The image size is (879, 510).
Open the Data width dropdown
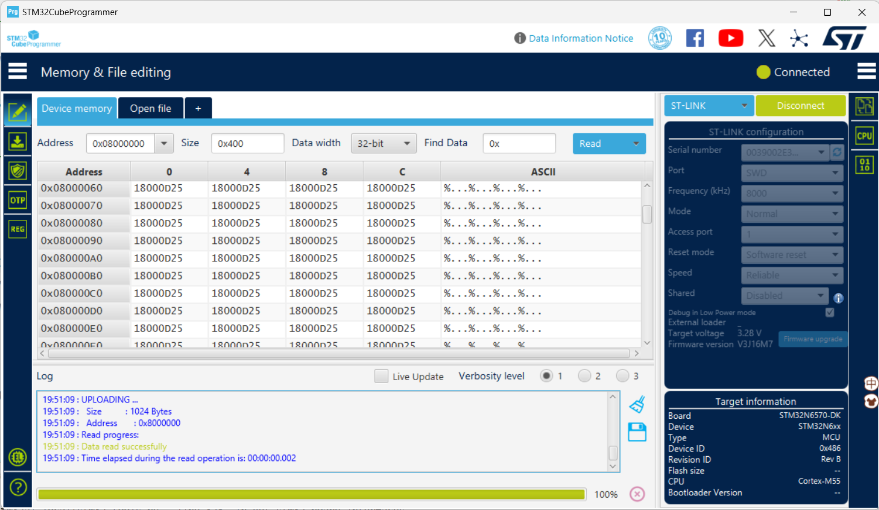click(384, 143)
